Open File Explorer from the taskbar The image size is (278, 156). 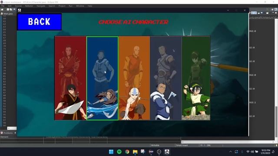135,152
